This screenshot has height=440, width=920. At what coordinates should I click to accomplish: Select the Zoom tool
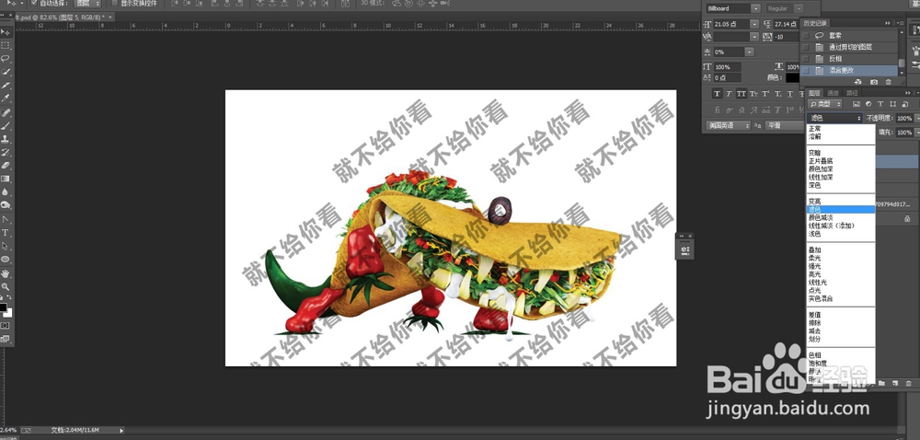[6, 287]
